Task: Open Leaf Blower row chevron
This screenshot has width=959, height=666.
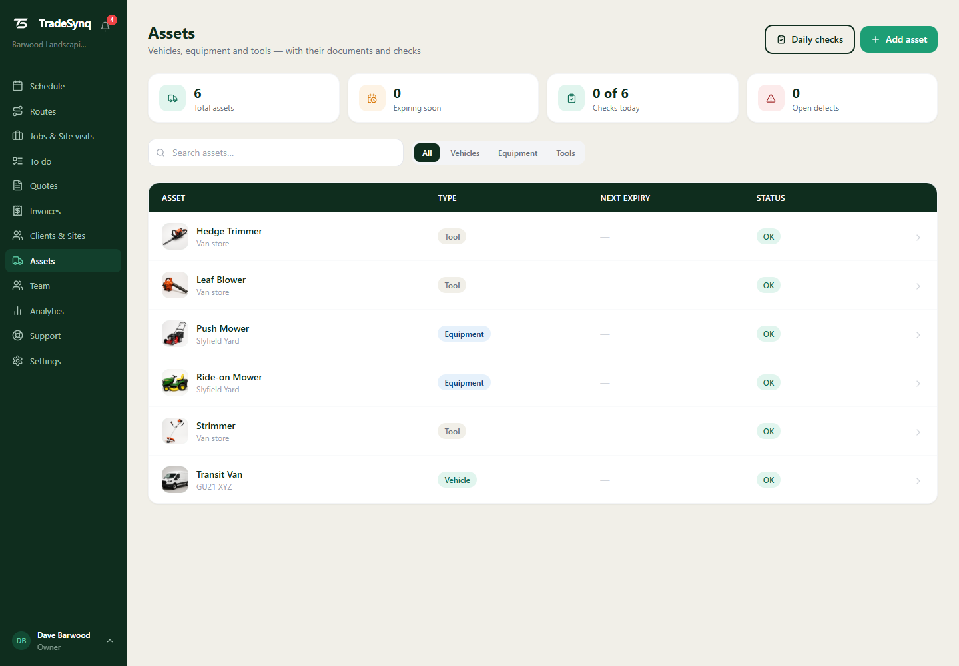Action: coord(918,286)
